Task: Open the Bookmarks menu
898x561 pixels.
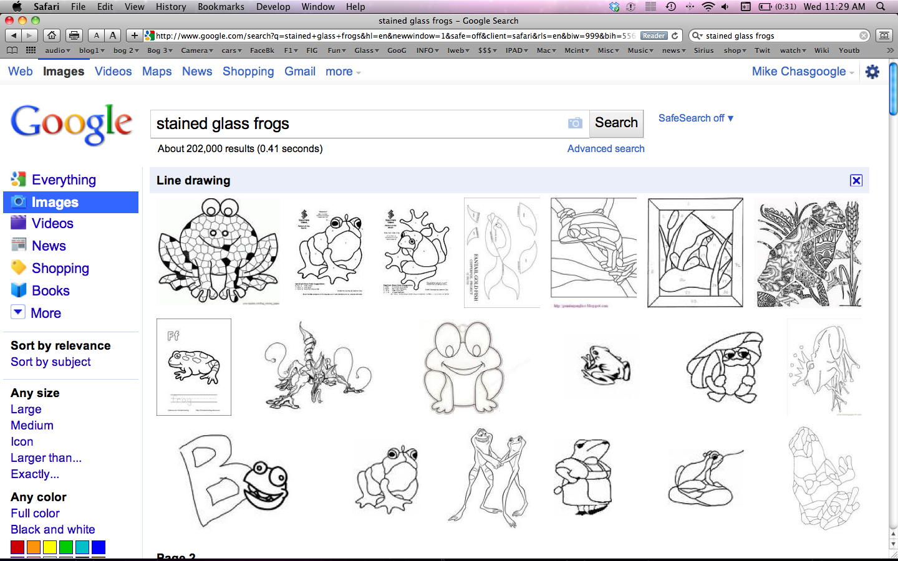Action: [x=221, y=6]
